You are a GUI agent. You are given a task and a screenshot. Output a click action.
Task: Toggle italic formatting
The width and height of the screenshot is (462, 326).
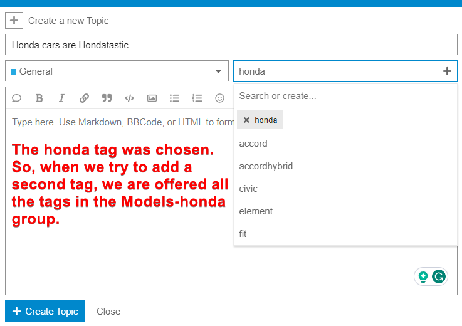point(61,98)
